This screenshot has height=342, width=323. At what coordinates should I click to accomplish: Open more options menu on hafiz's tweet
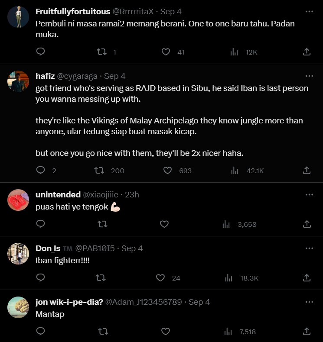click(309, 76)
